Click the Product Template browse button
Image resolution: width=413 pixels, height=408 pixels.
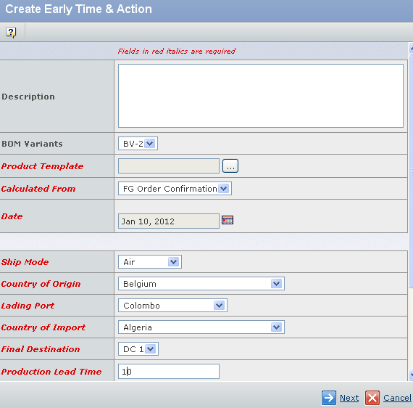(230, 166)
